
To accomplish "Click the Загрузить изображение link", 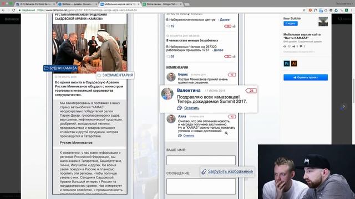I will click(x=230, y=171).
